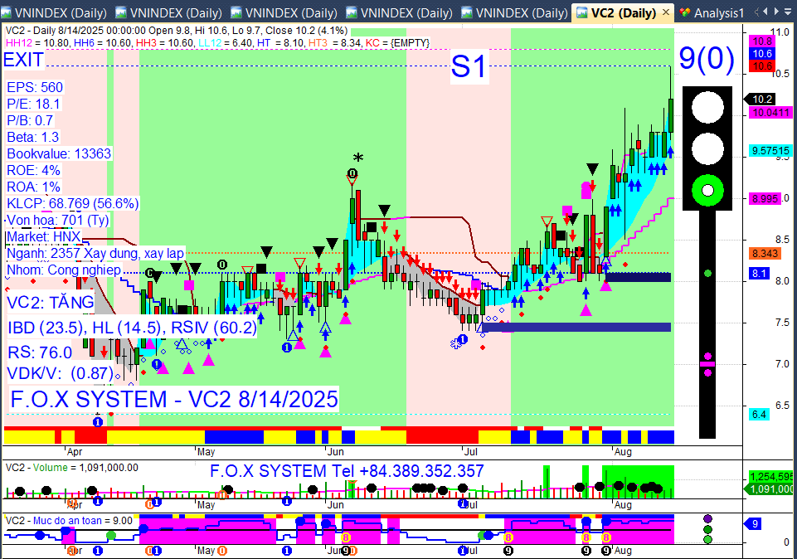797x559 pixels.
Task: Close the VC2 (Daily) tab
Action: [x=666, y=12]
